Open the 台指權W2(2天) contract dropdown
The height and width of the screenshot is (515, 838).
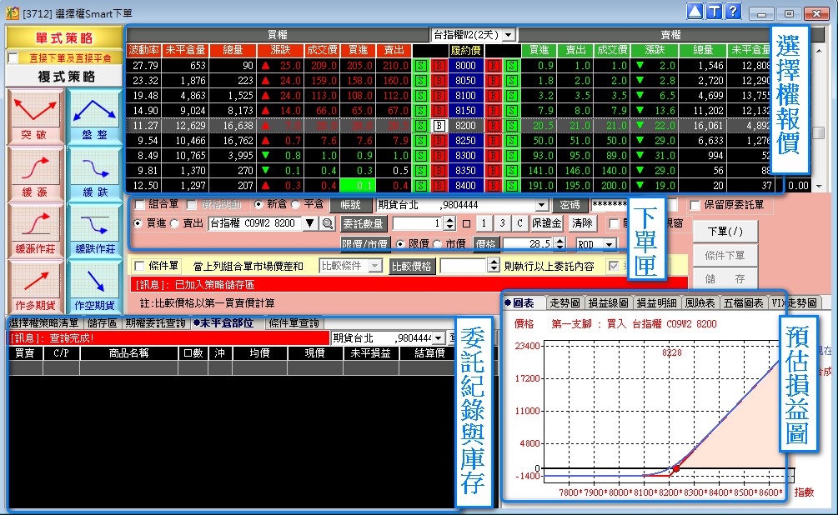click(509, 35)
